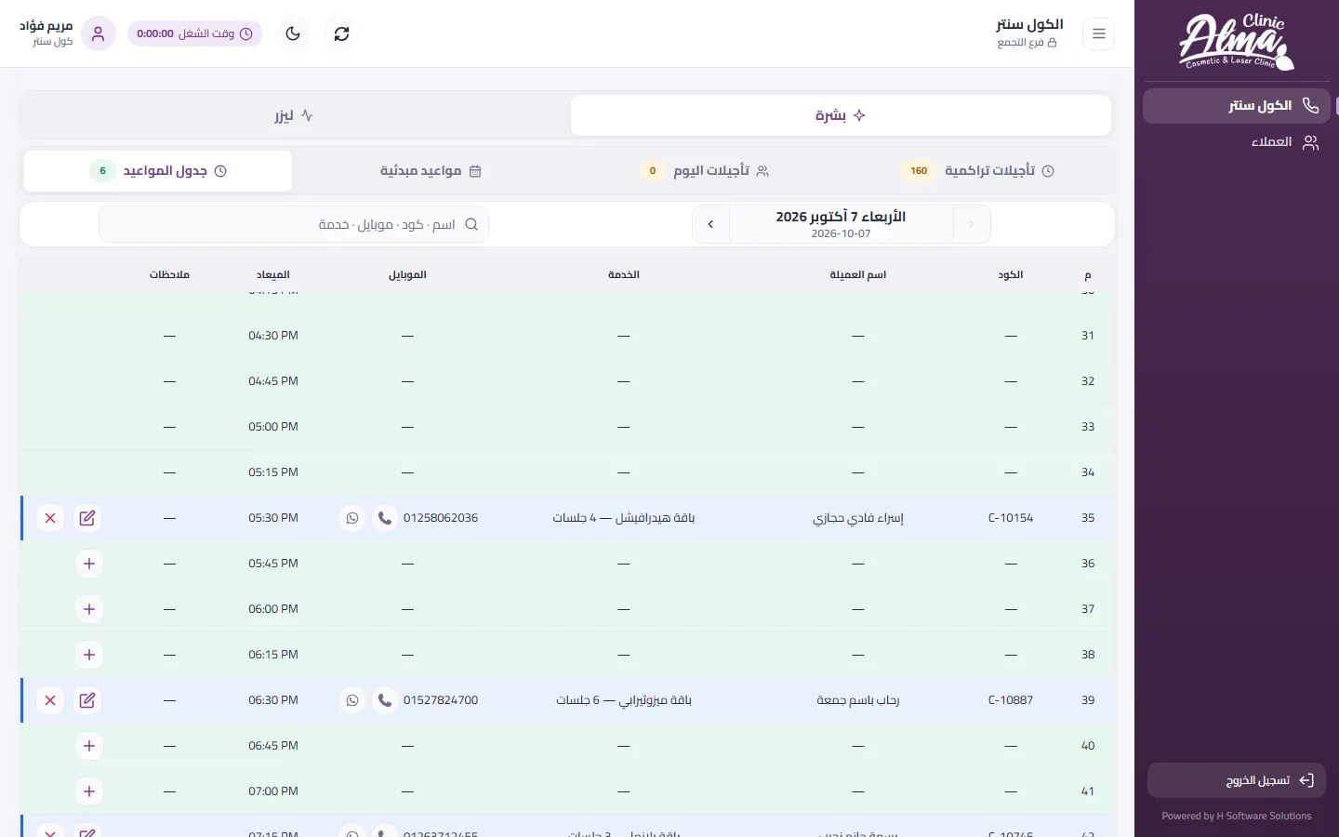
Task: Open the date picker for 2026-10-07
Action: click(x=842, y=224)
